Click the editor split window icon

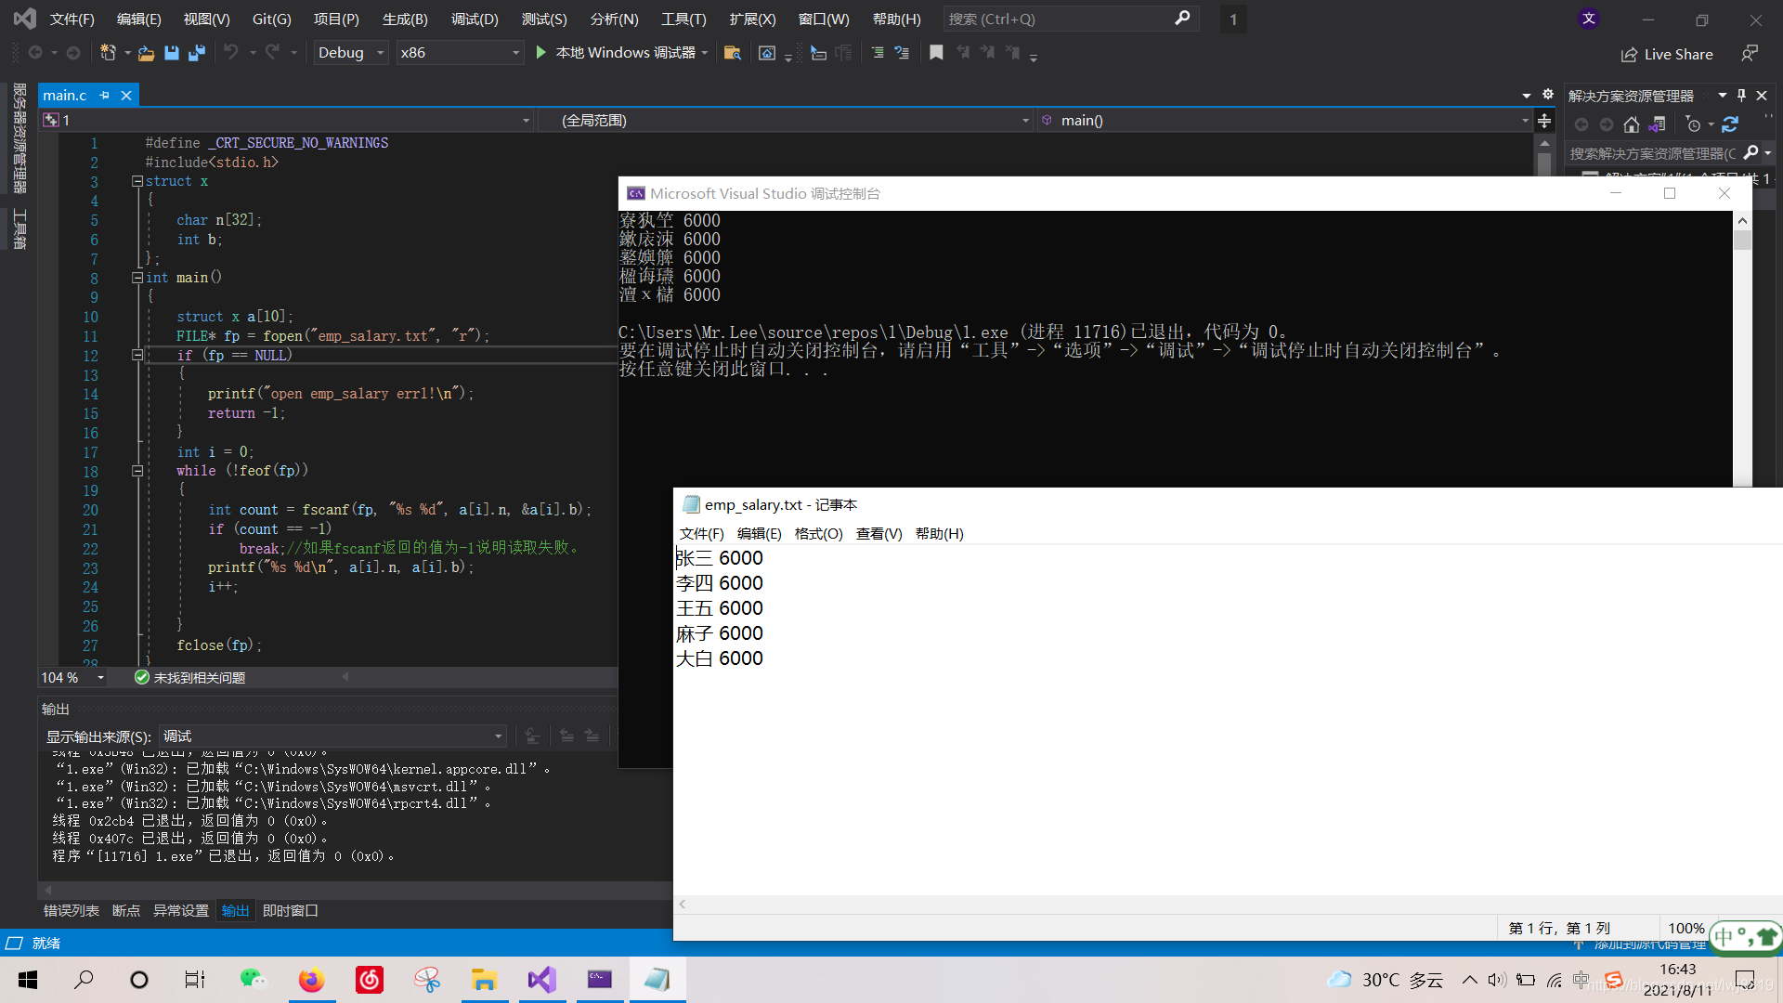(1544, 121)
